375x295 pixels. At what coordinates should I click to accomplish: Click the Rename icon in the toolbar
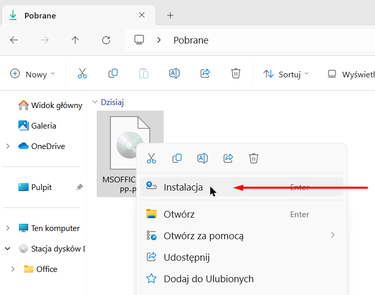pos(174,73)
